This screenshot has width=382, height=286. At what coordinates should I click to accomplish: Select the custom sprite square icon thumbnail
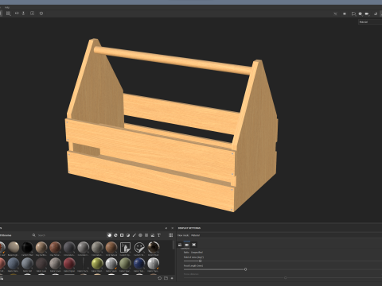click(125, 248)
